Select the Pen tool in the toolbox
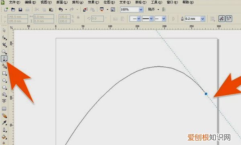 4,59
